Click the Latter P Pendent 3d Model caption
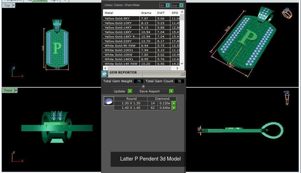 pos(150,159)
